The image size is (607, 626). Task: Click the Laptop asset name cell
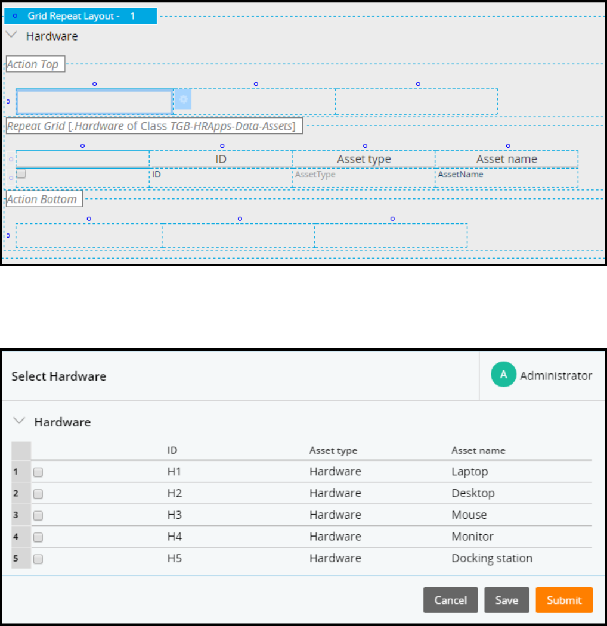click(x=469, y=472)
